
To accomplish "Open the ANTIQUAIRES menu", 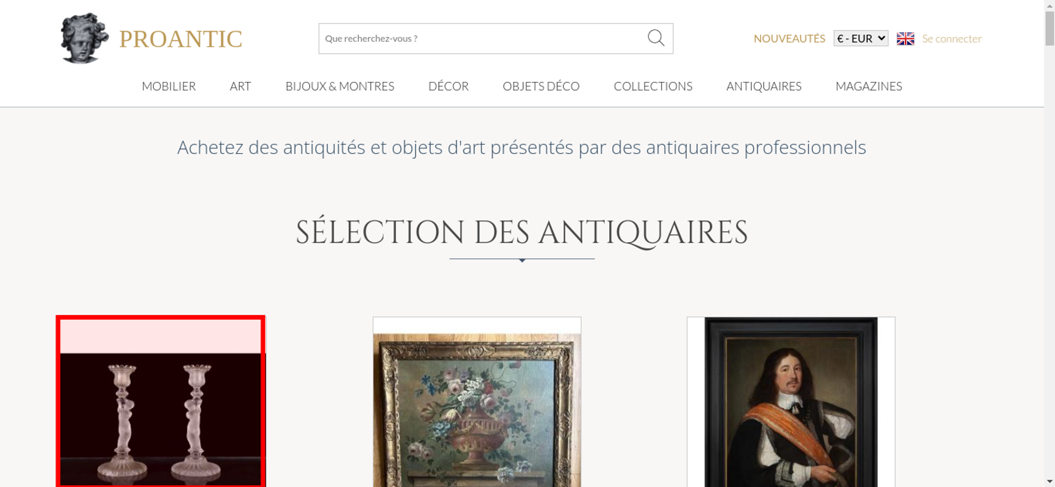I will pyautogui.click(x=764, y=86).
